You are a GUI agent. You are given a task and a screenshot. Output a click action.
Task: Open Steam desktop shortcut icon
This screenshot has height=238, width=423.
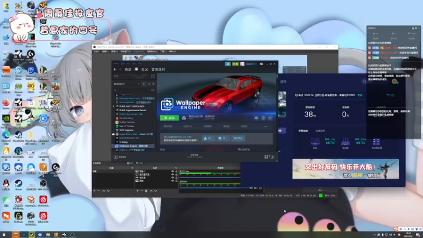pyautogui.click(x=19, y=185)
